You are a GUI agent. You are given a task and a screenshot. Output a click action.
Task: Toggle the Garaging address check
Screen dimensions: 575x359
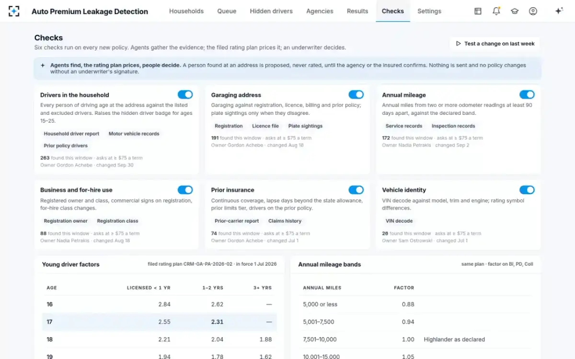tap(356, 95)
